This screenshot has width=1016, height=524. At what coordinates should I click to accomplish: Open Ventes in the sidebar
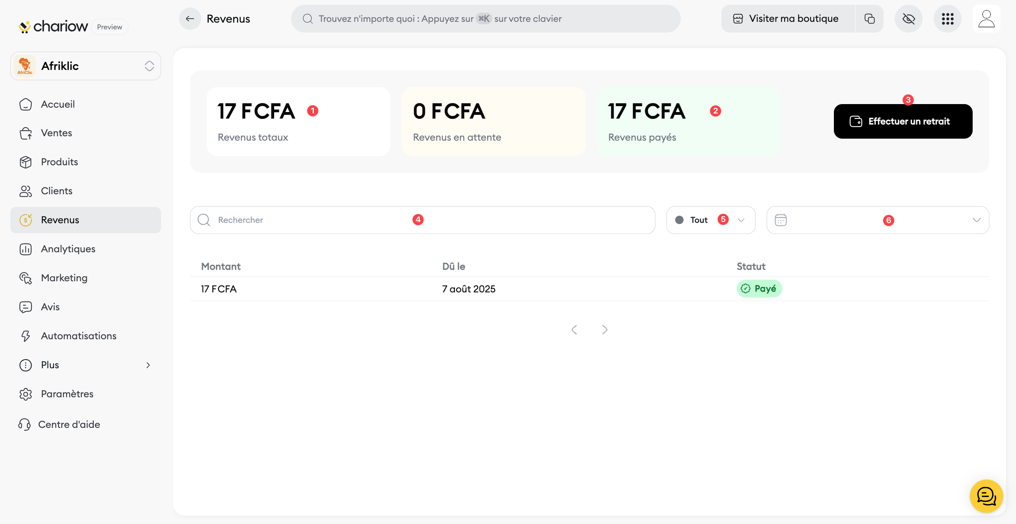click(56, 133)
